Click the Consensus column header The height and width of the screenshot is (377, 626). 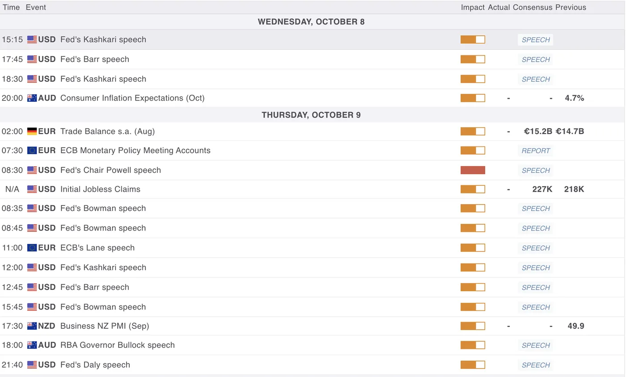(x=533, y=8)
